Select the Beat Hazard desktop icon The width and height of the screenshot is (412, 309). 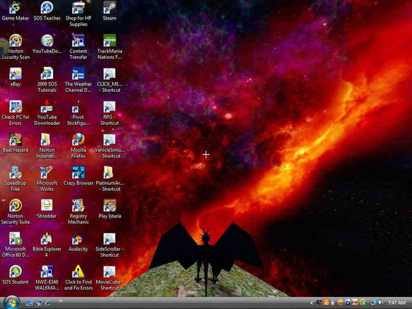point(15,143)
